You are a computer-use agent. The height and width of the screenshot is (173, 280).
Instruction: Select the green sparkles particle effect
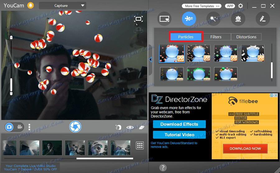198,74
